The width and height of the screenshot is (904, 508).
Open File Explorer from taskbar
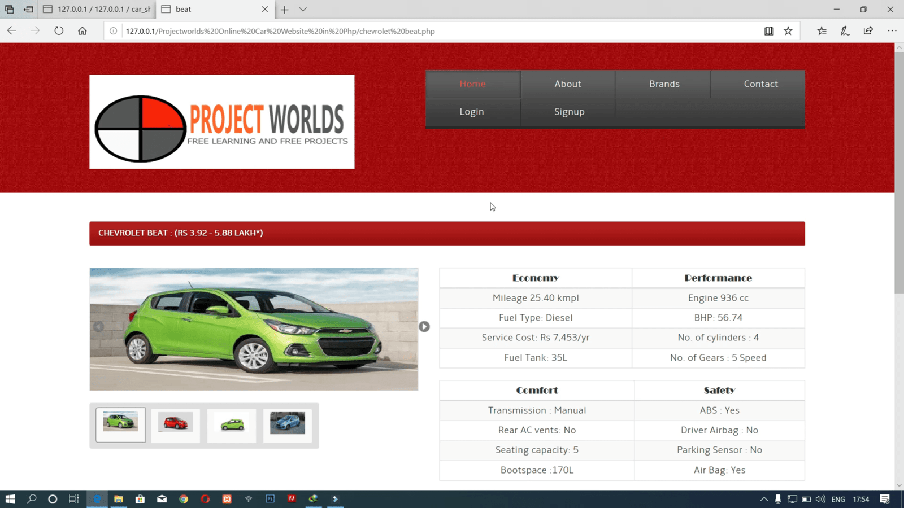(119, 499)
